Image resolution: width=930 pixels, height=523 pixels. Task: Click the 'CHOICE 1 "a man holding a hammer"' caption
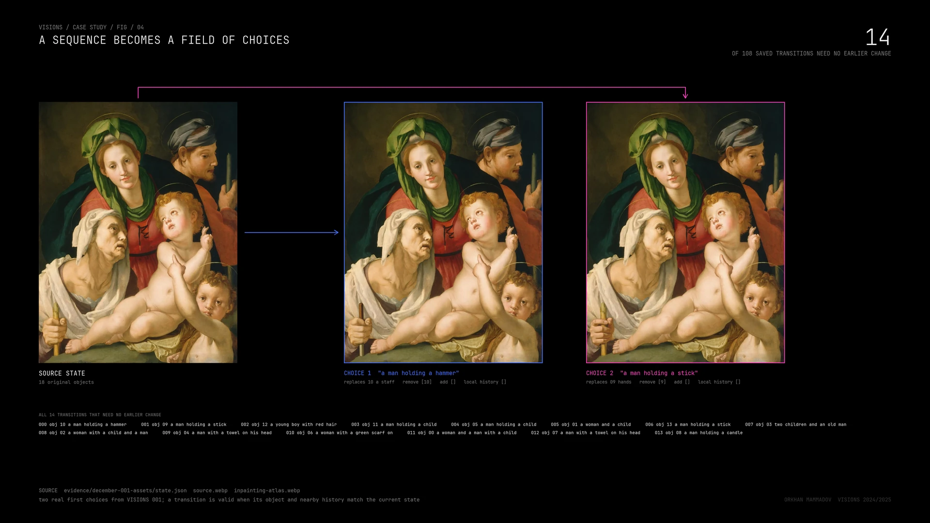coord(402,373)
